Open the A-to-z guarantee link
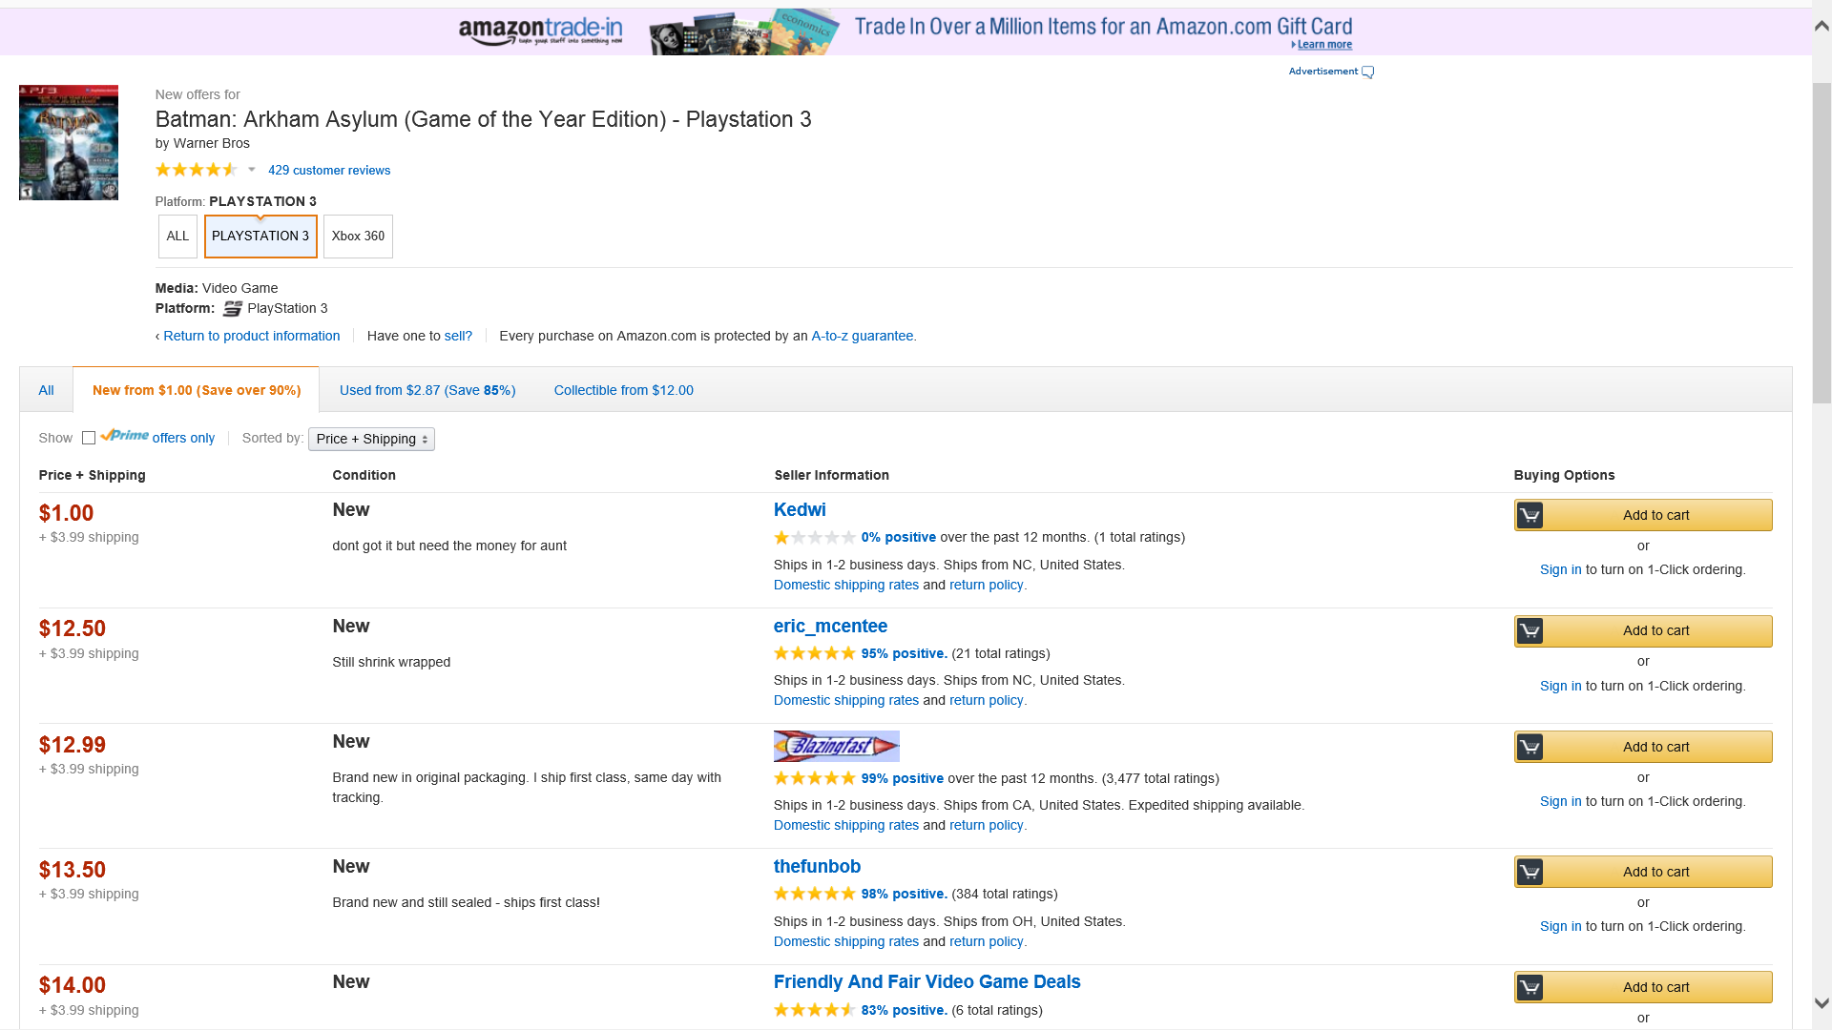 point(863,336)
